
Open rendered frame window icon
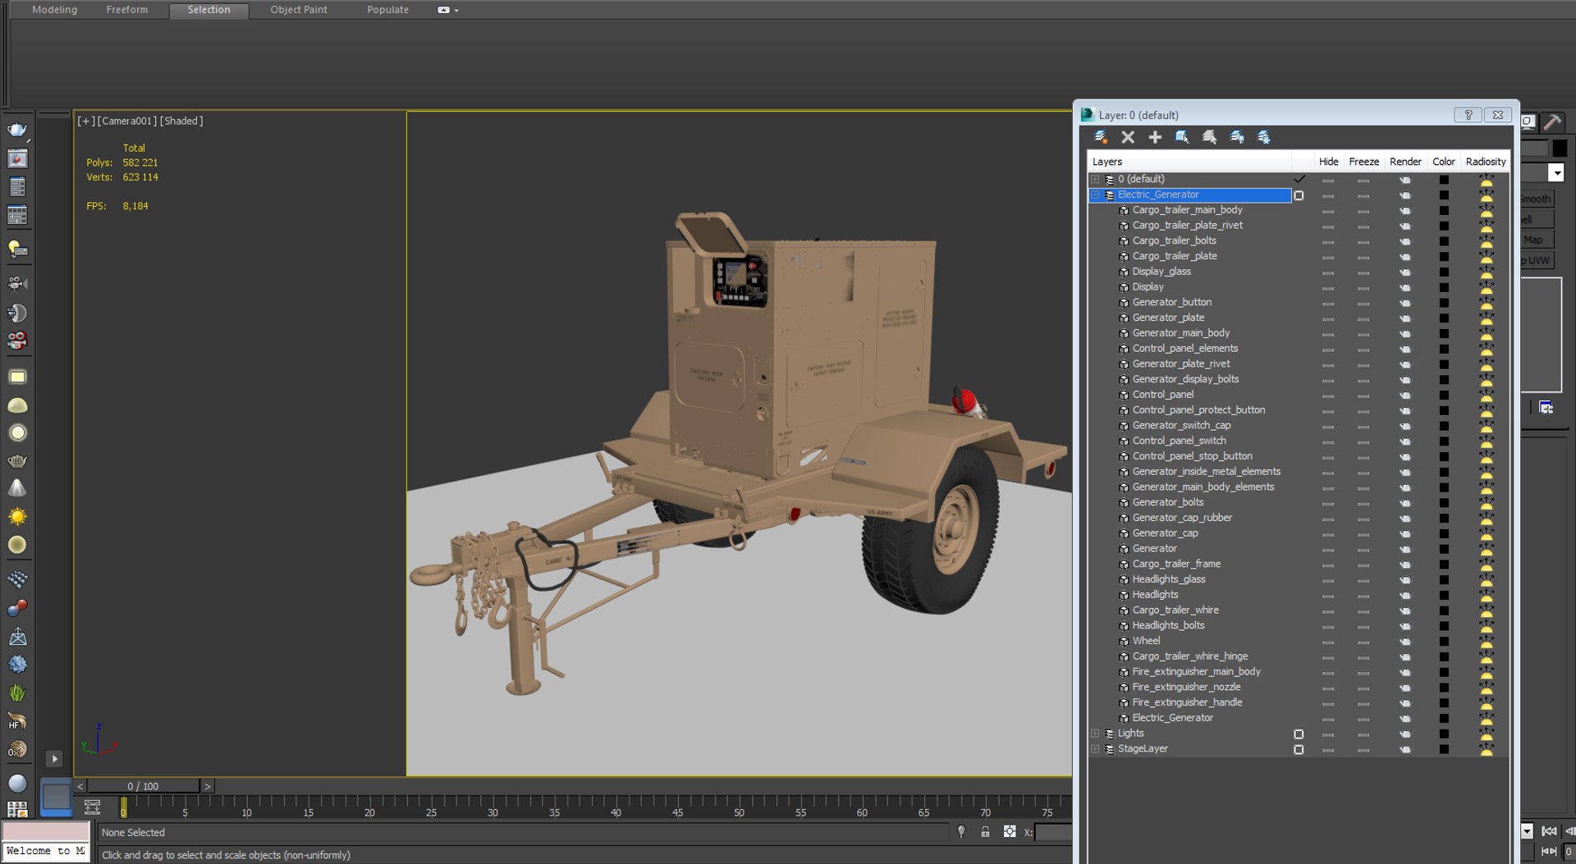17,158
